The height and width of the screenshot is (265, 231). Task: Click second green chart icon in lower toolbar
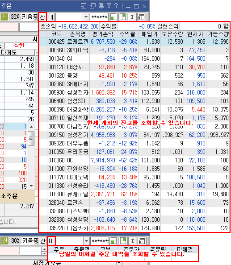123,241
